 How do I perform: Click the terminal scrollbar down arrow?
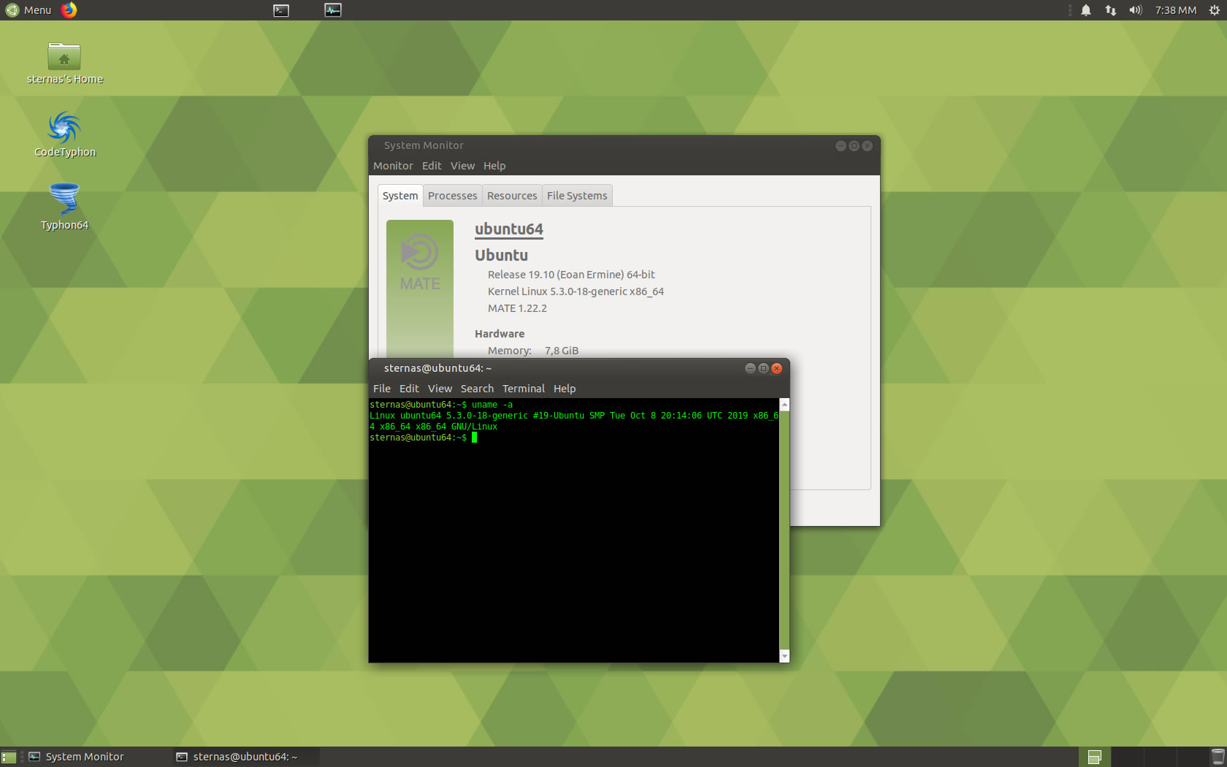pyautogui.click(x=784, y=657)
